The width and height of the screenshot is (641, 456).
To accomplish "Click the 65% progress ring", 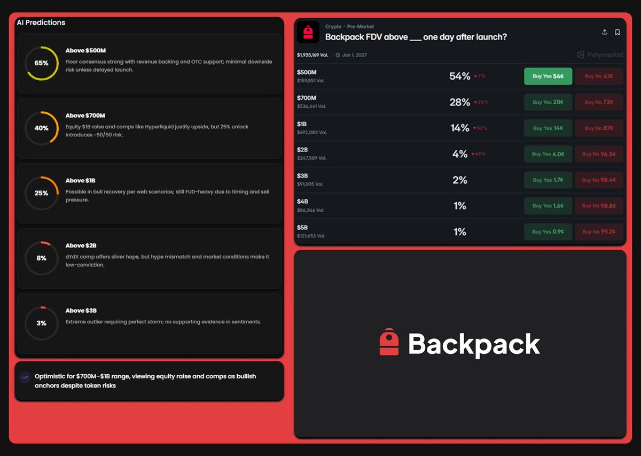I will click(x=42, y=63).
